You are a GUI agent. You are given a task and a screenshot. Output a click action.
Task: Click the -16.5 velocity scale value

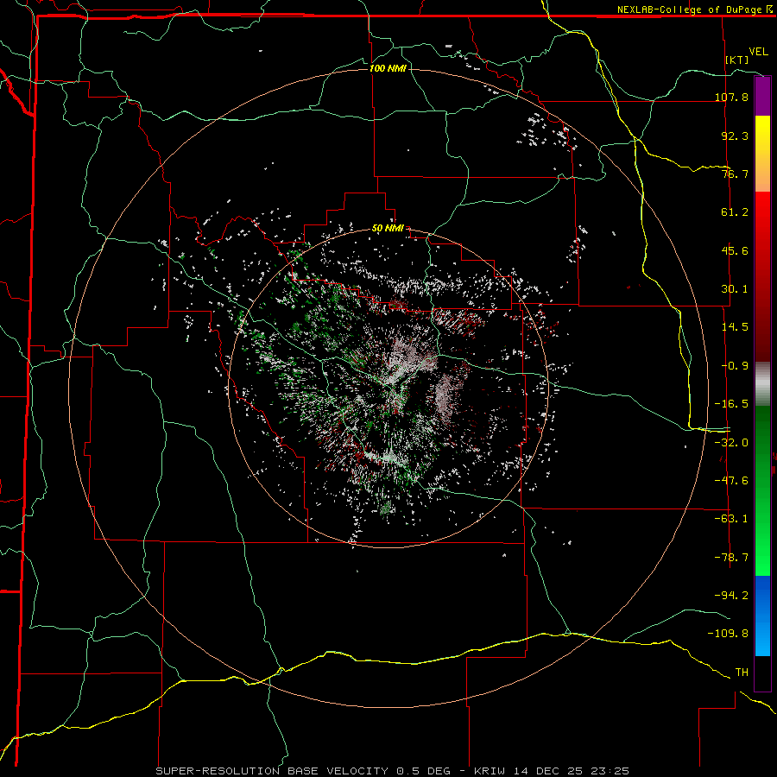click(x=731, y=404)
